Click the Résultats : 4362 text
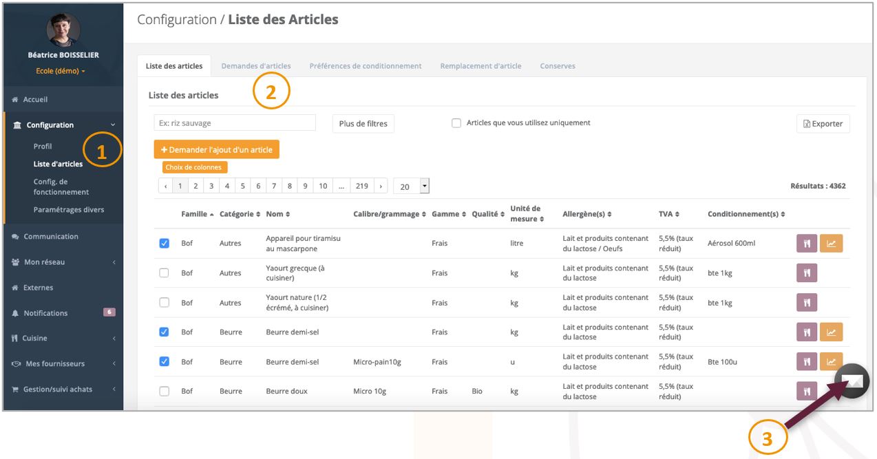Viewport: 877px width, 459px height. 818,186
